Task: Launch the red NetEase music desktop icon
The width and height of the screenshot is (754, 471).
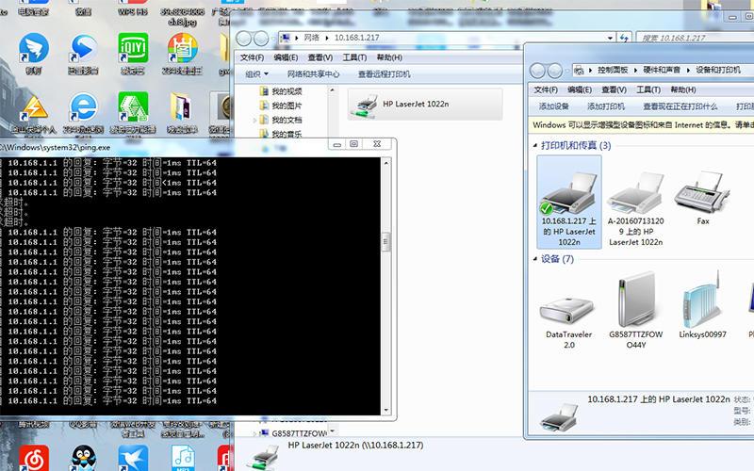Action: [x=34, y=458]
